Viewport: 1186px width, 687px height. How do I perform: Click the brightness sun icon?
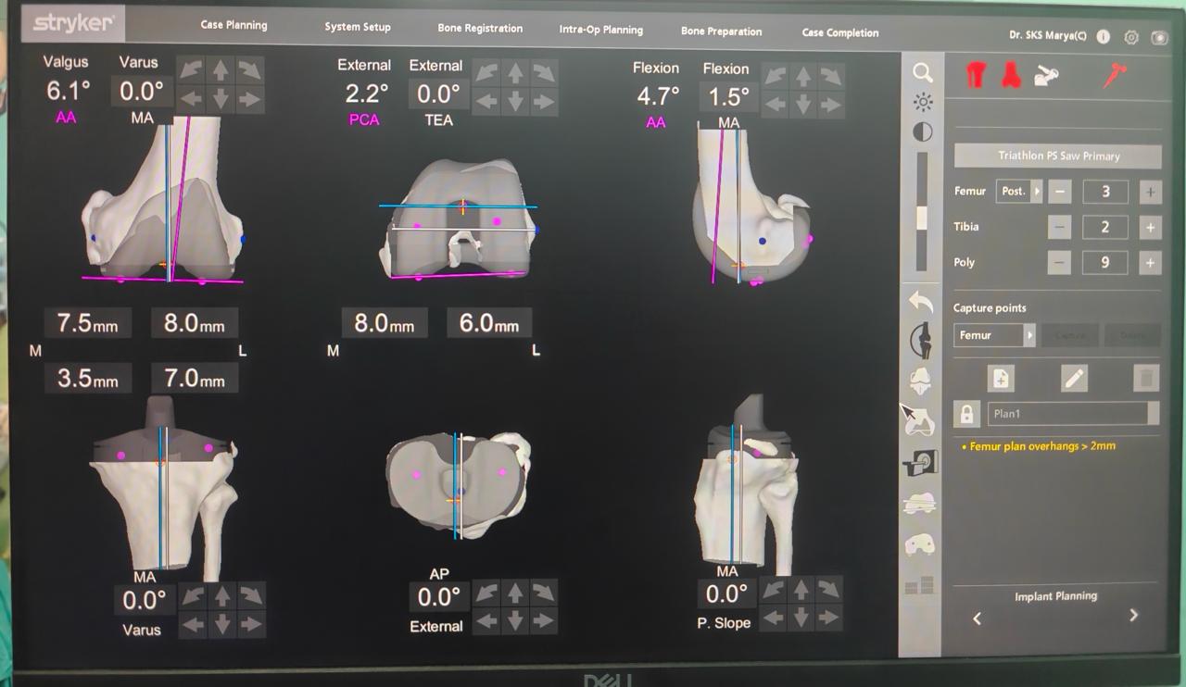pos(923,102)
